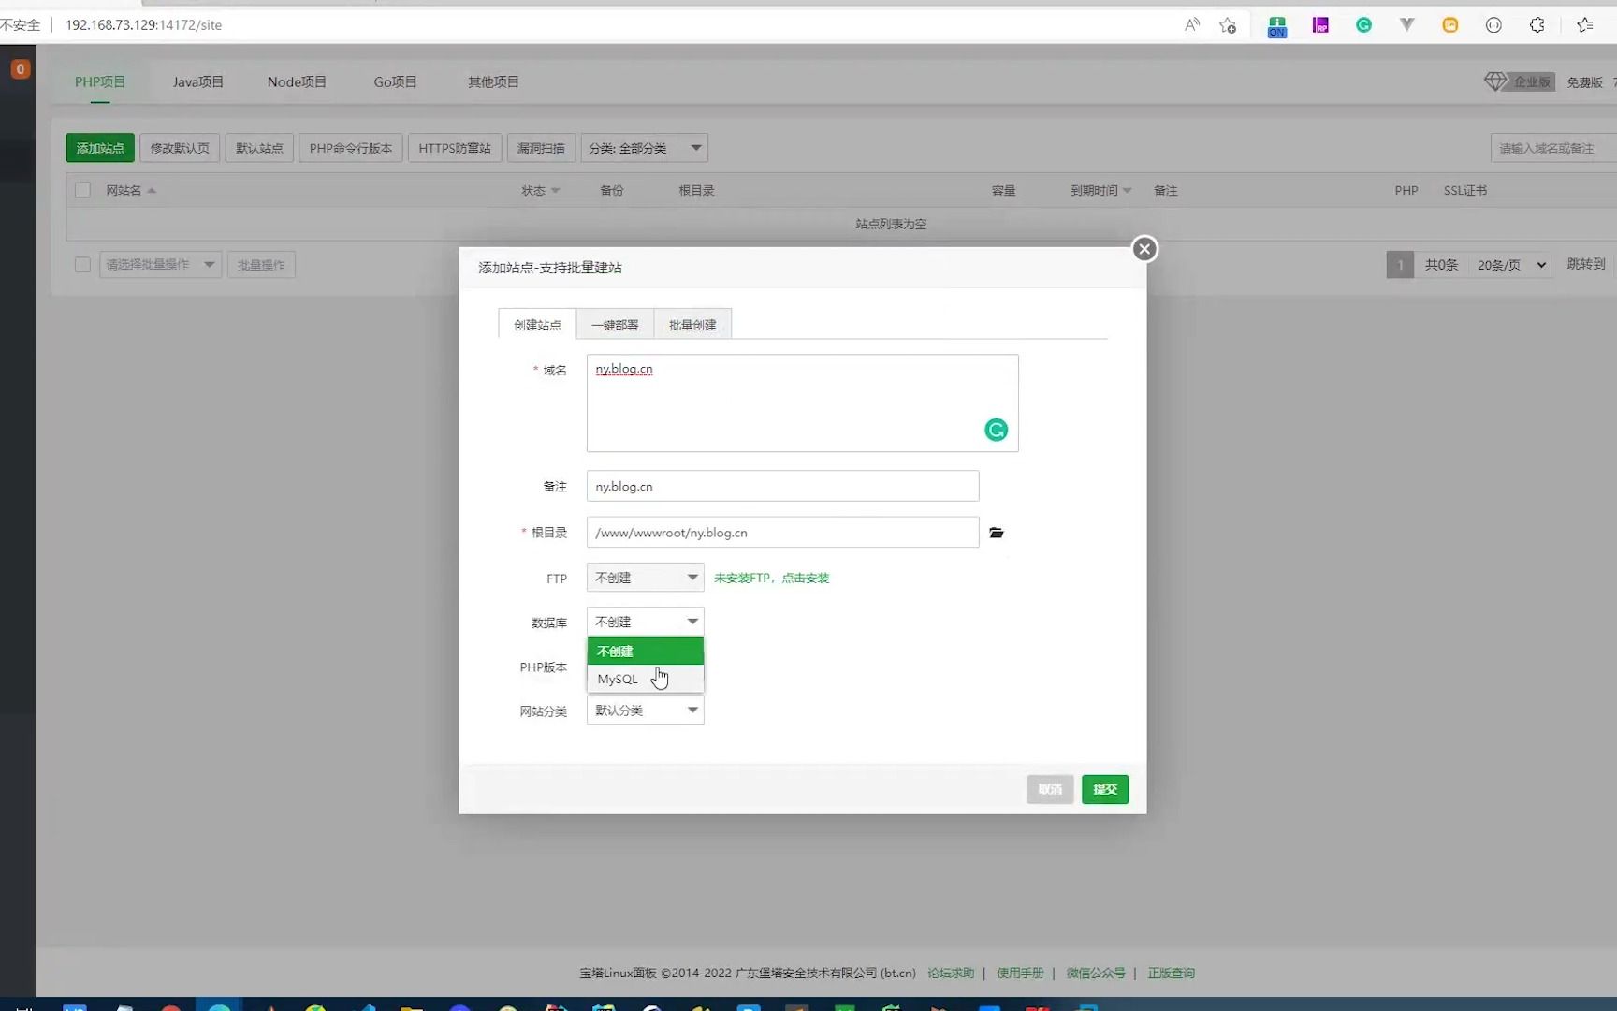Switch to the 一键部署 tab
This screenshot has height=1011, width=1617.
coord(615,324)
